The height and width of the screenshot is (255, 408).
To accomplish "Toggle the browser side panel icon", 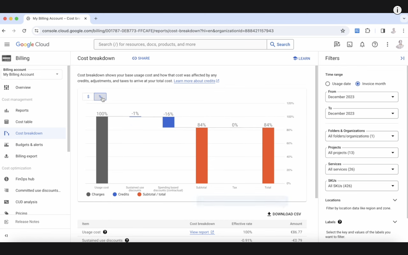I will tap(383, 31).
